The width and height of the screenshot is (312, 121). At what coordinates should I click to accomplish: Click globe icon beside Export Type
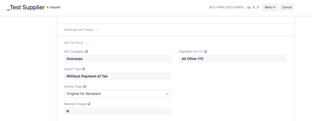click(84, 69)
